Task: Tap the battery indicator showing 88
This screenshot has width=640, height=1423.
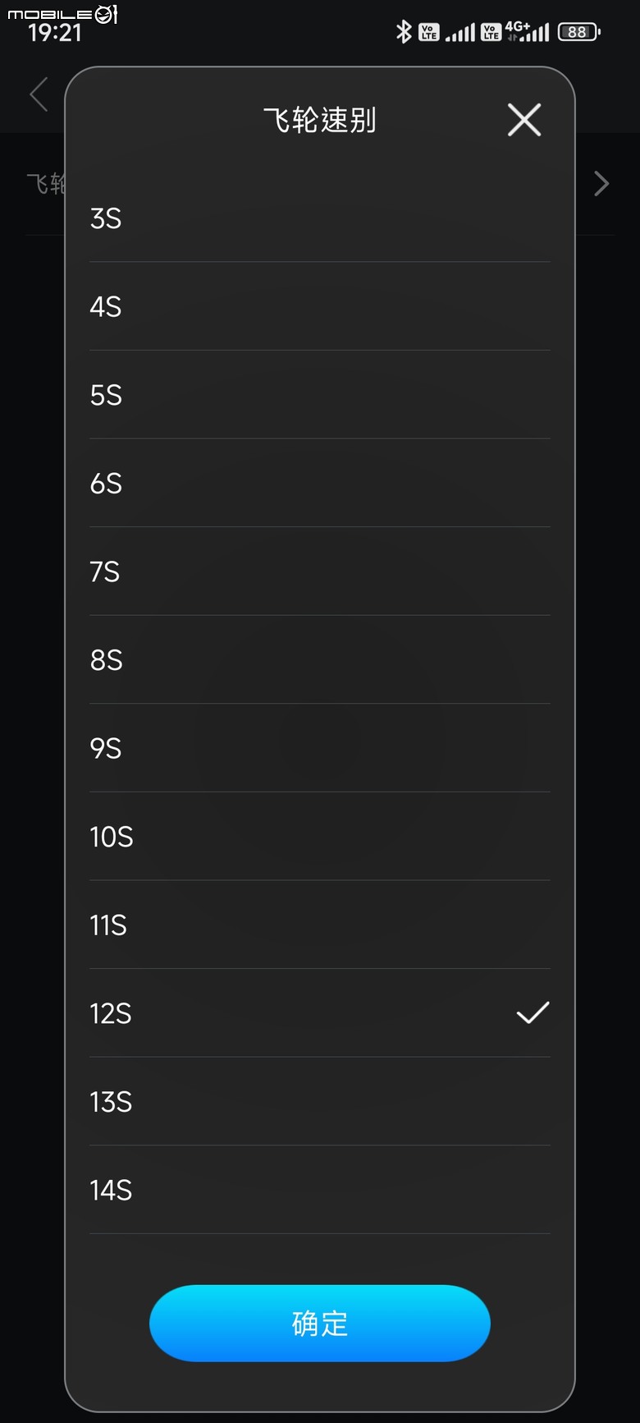Action: pos(579,32)
